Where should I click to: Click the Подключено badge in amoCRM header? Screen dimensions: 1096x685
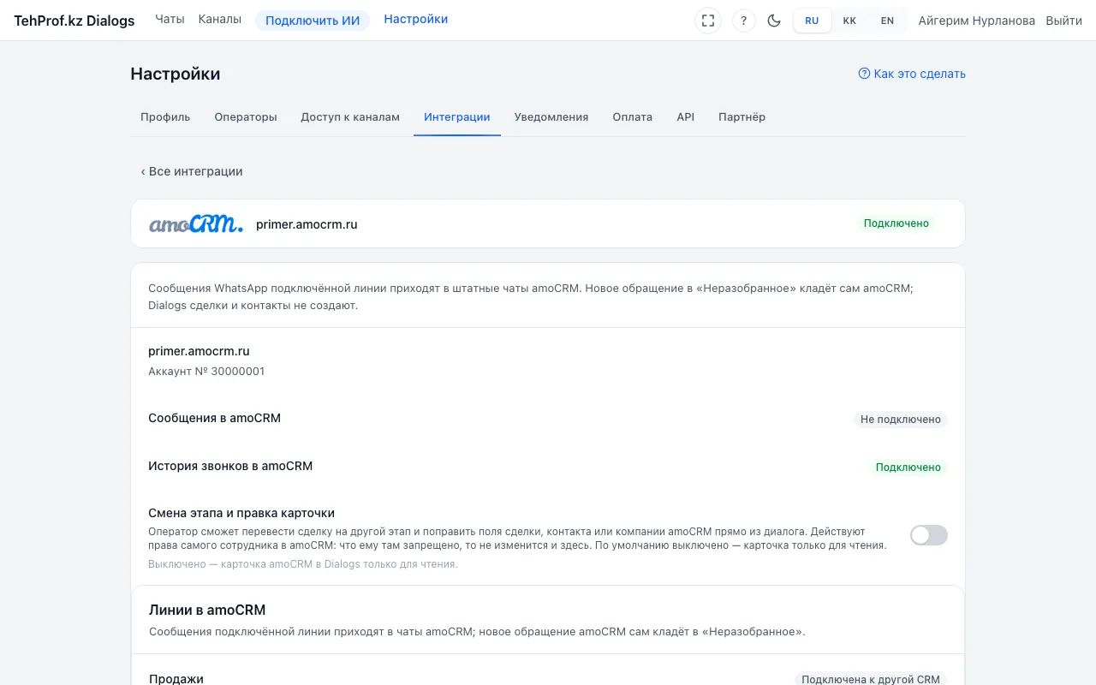pyautogui.click(x=896, y=223)
